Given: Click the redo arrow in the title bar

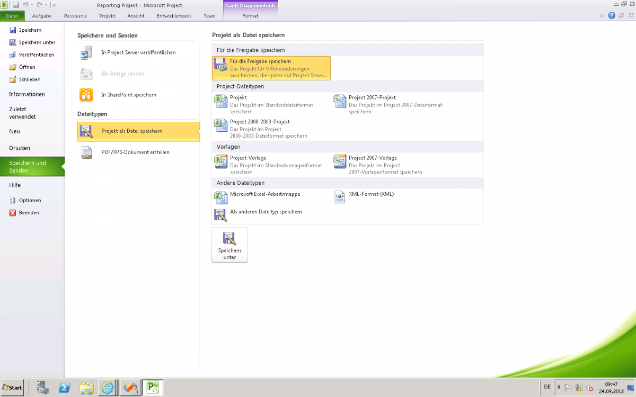Looking at the screenshot, I should (39, 5).
